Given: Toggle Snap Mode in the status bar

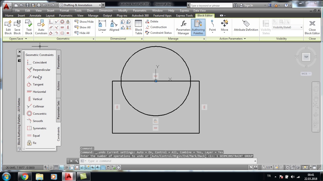Looking at the screenshot, I should tap(51, 167).
